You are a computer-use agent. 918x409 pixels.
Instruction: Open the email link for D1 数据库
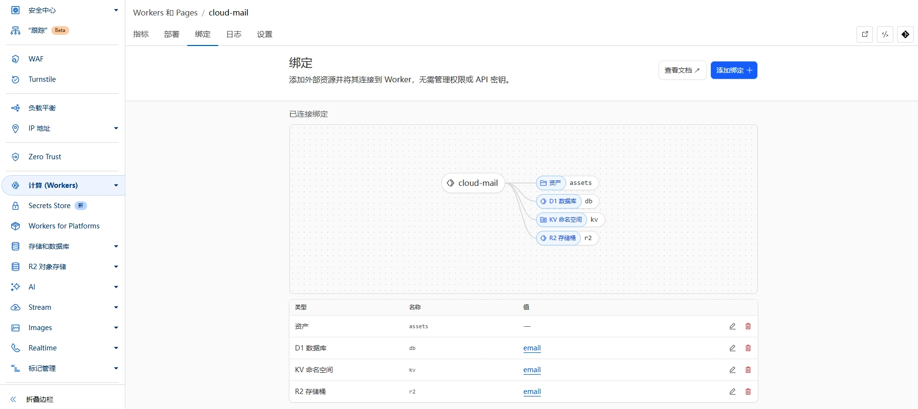532,348
